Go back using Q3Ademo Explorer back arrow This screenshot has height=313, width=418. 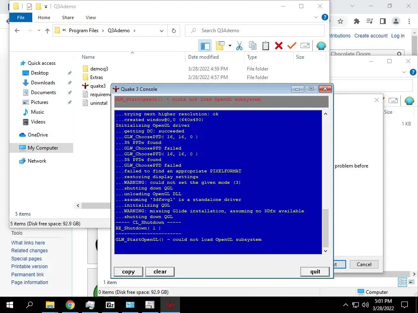click(17, 31)
